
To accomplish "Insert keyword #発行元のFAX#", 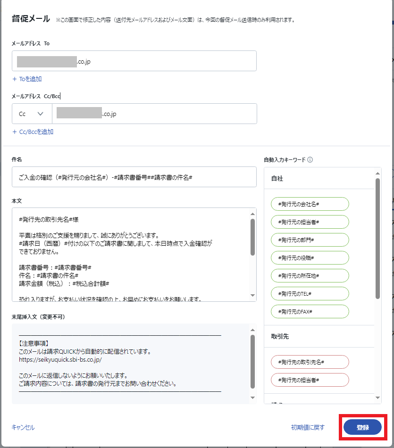I will point(310,311).
